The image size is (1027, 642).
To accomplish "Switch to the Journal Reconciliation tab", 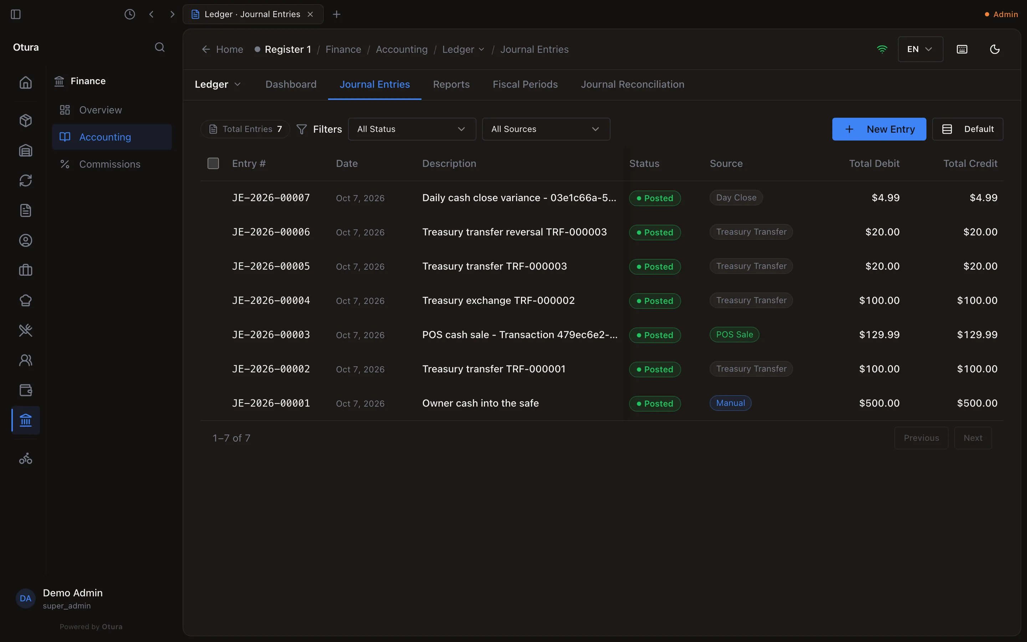I will 632,85.
